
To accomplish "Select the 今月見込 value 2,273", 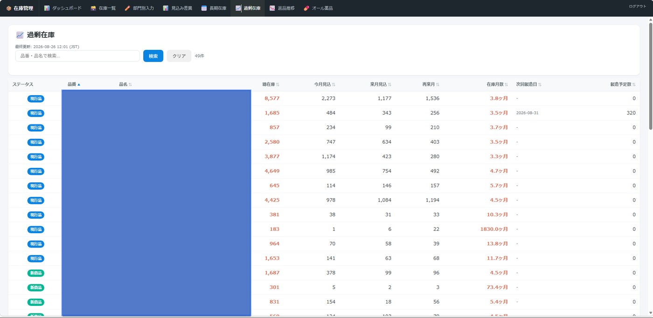I will [328, 98].
